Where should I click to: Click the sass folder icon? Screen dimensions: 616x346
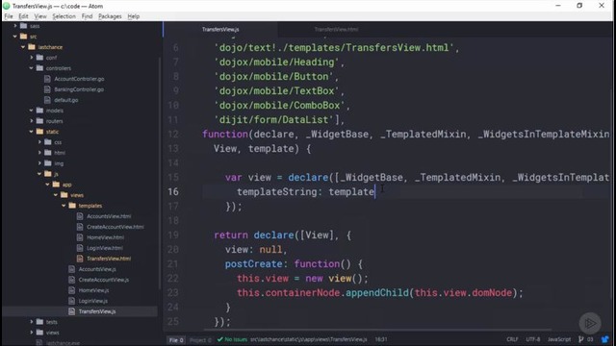[x=23, y=26]
